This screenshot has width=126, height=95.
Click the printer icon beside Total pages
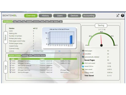pos(83,51)
